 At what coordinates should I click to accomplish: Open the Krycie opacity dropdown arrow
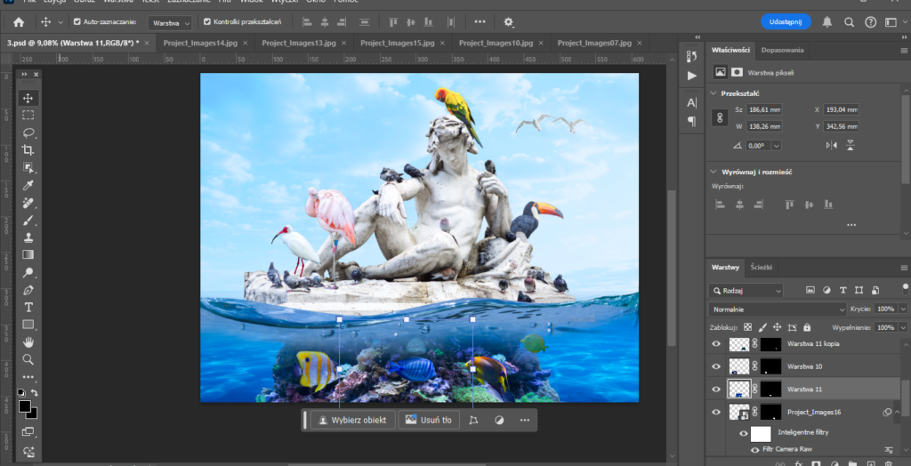902,309
